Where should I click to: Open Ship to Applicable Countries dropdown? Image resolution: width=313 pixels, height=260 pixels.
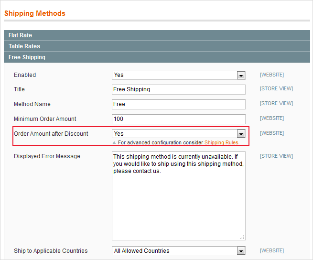(178, 251)
